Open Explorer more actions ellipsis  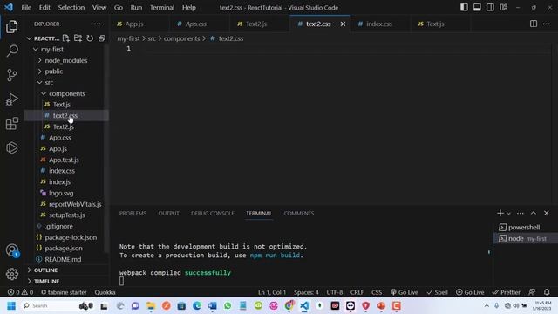pos(97,24)
